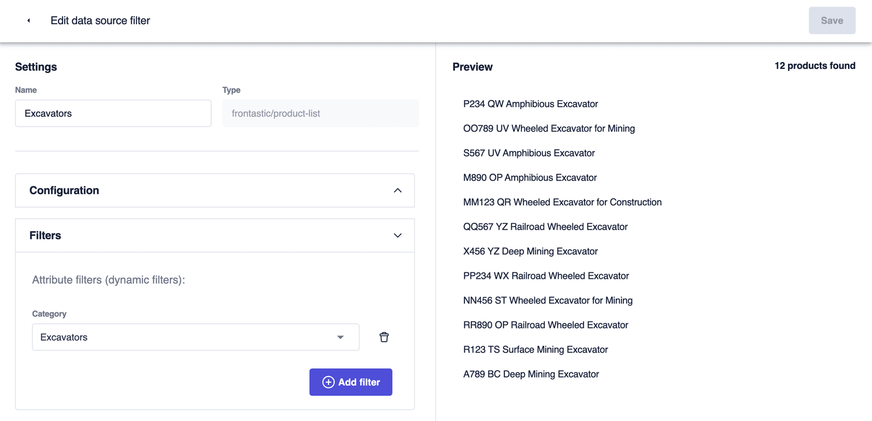Click "OO789 UV Wheeled Excavator for Mining"
The width and height of the screenshot is (872, 421).
pyautogui.click(x=549, y=128)
